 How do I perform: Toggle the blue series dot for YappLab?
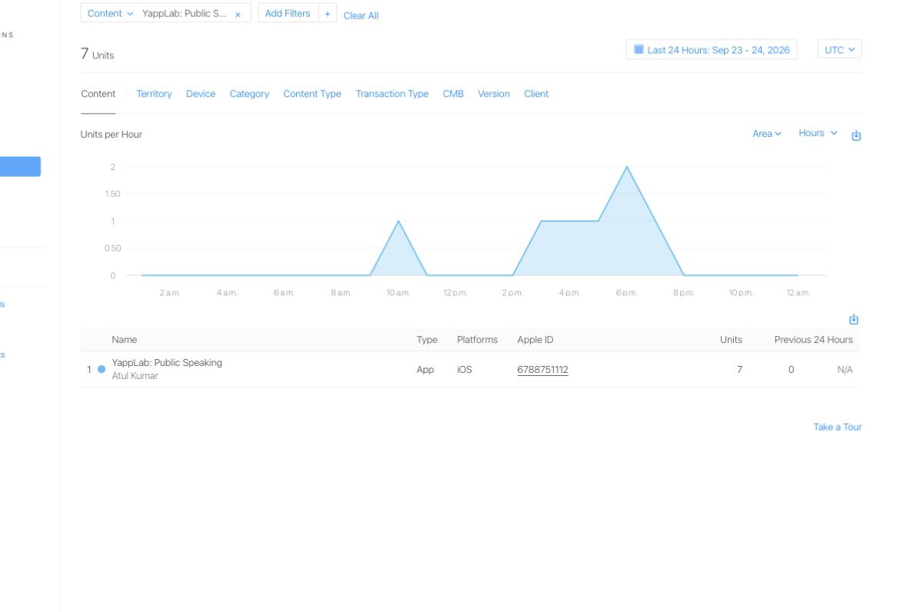(102, 369)
